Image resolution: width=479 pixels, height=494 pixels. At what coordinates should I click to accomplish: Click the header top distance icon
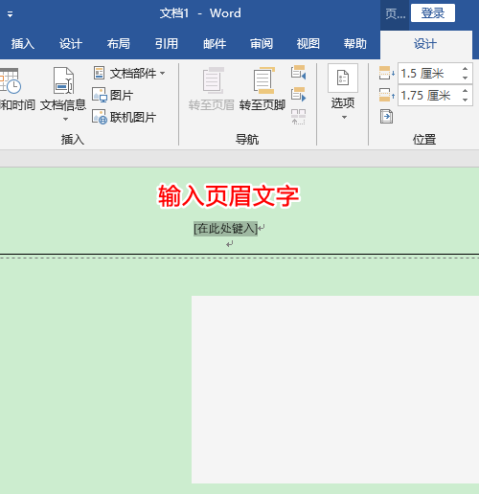386,73
